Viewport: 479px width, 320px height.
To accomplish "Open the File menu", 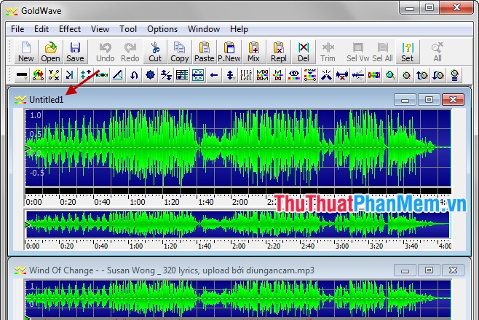I will click(x=17, y=29).
